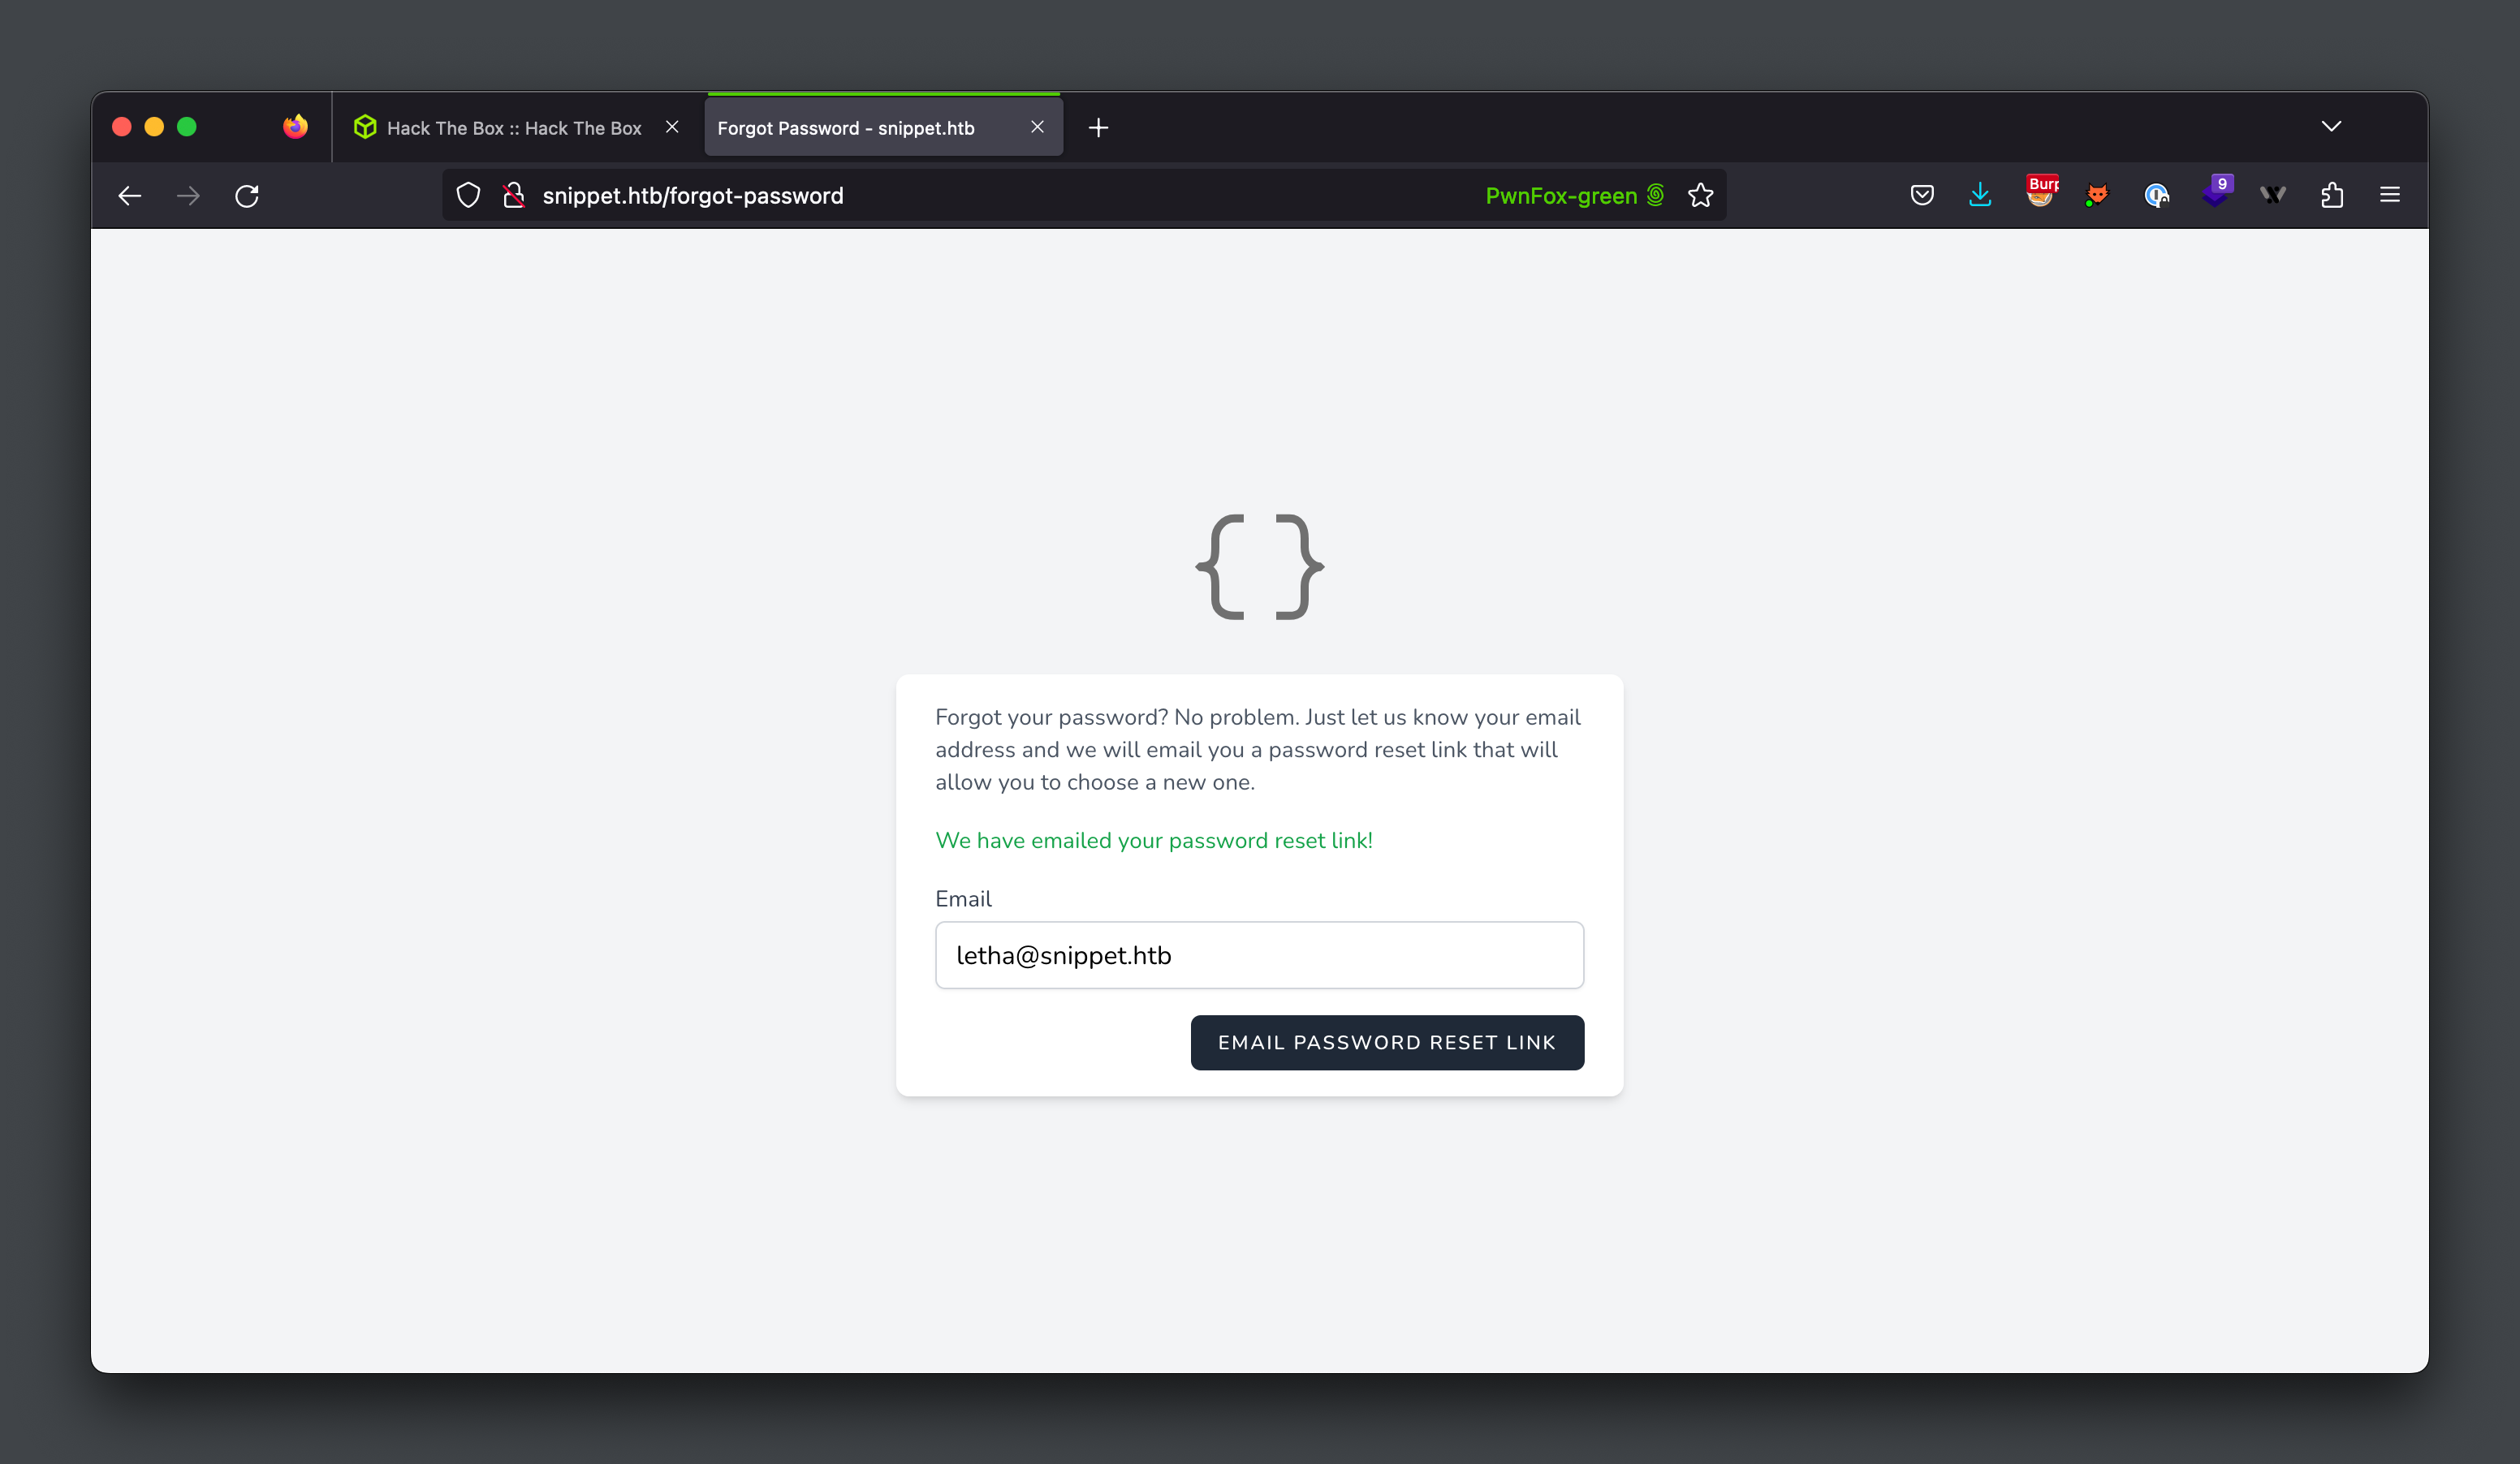The image size is (2520, 1464).
Task: Close the Forgot Password browser tab
Action: click(1038, 127)
